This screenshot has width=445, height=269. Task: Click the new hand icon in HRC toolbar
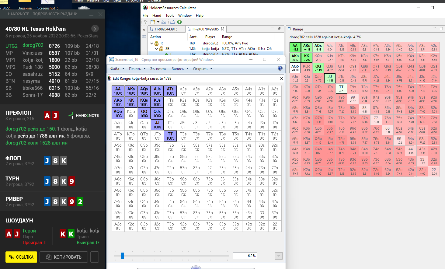pyautogui.click(x=153, y=22)
